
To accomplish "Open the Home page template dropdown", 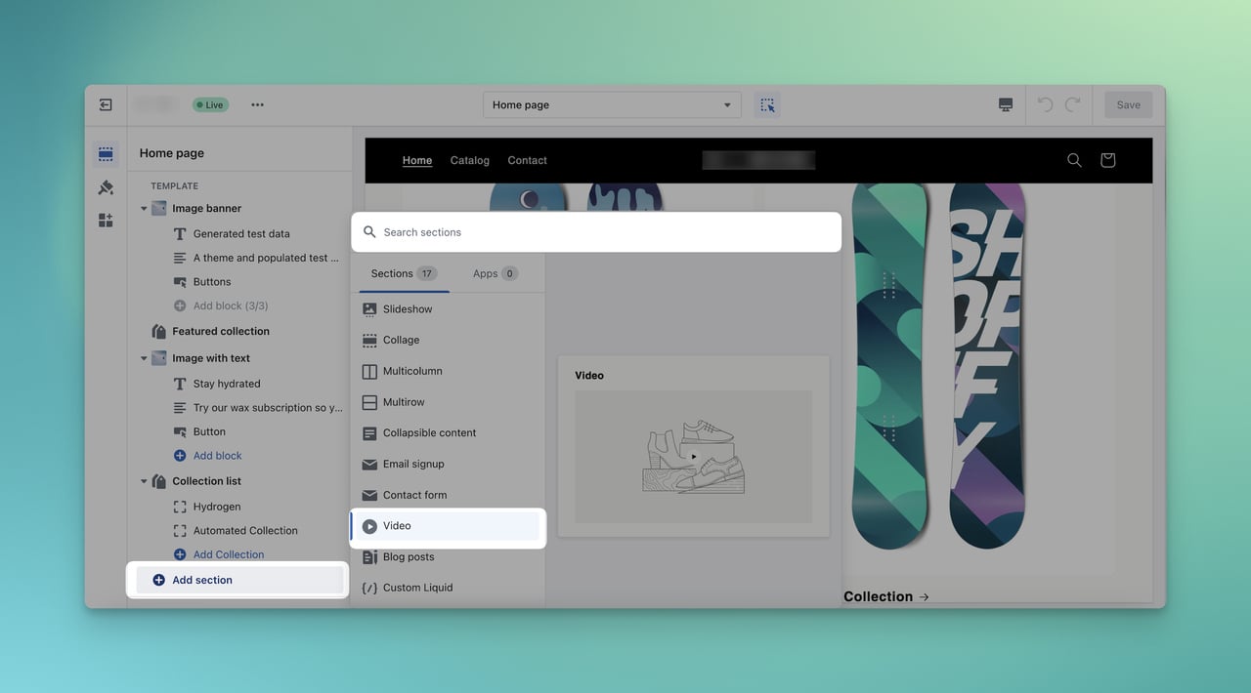I will coord(612,104).
